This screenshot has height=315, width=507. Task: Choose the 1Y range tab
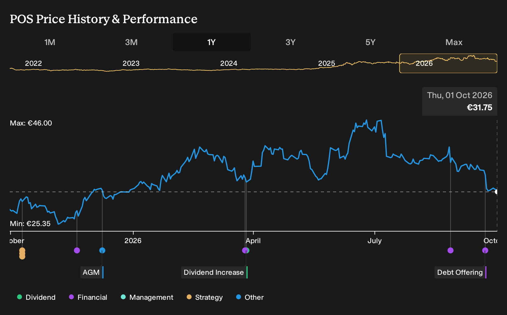tap(212, 42)
